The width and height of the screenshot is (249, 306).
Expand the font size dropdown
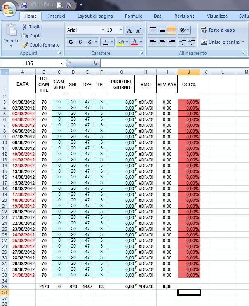click(120, 30)
